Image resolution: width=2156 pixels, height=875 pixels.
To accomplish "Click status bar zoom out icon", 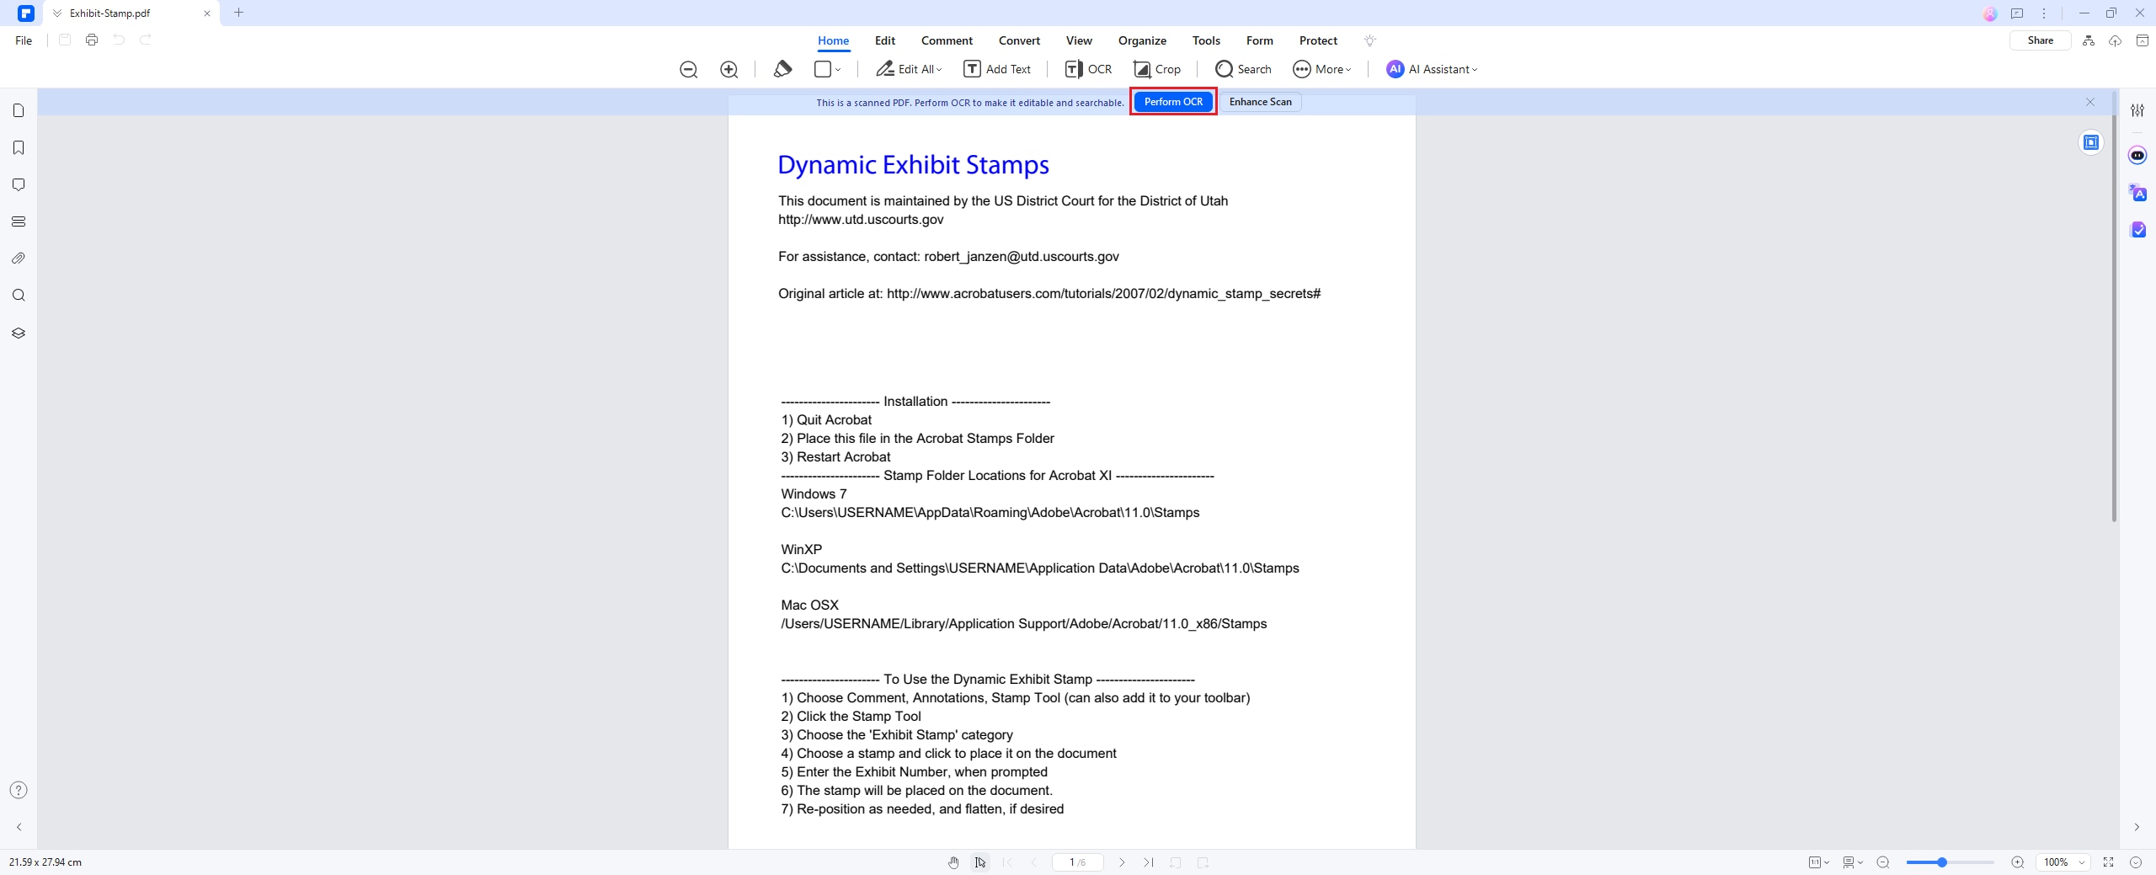I will click(1883, 862).
